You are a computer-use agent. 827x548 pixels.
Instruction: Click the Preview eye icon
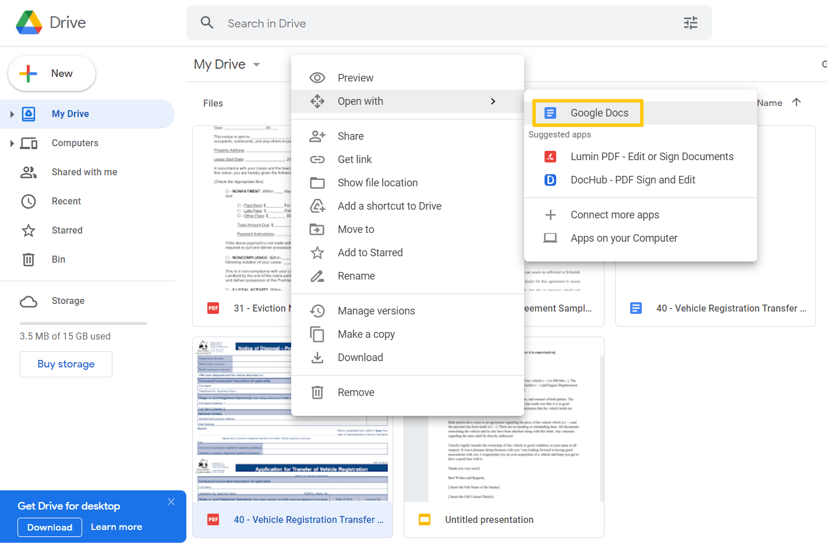click(x=317, y=78)
